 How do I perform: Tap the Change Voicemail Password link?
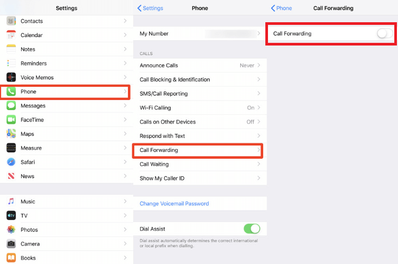tap(174, 204)
